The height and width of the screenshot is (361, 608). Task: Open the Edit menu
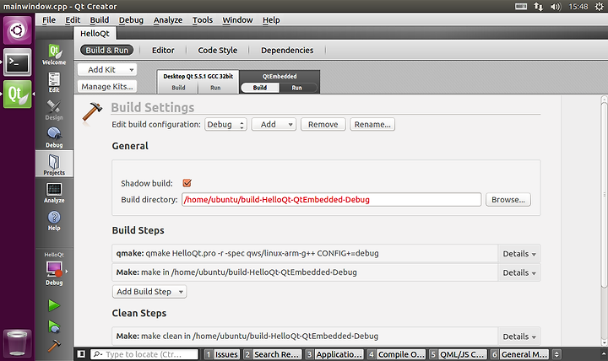[73, 19]
